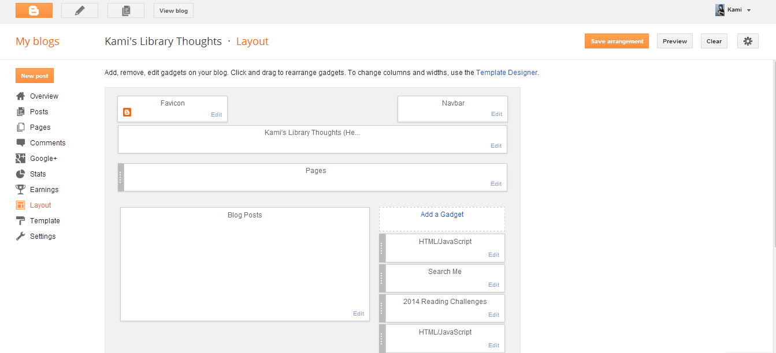Click the Earnings trophy icon
This screenshot has width=776, height=353.
(21, 190)
